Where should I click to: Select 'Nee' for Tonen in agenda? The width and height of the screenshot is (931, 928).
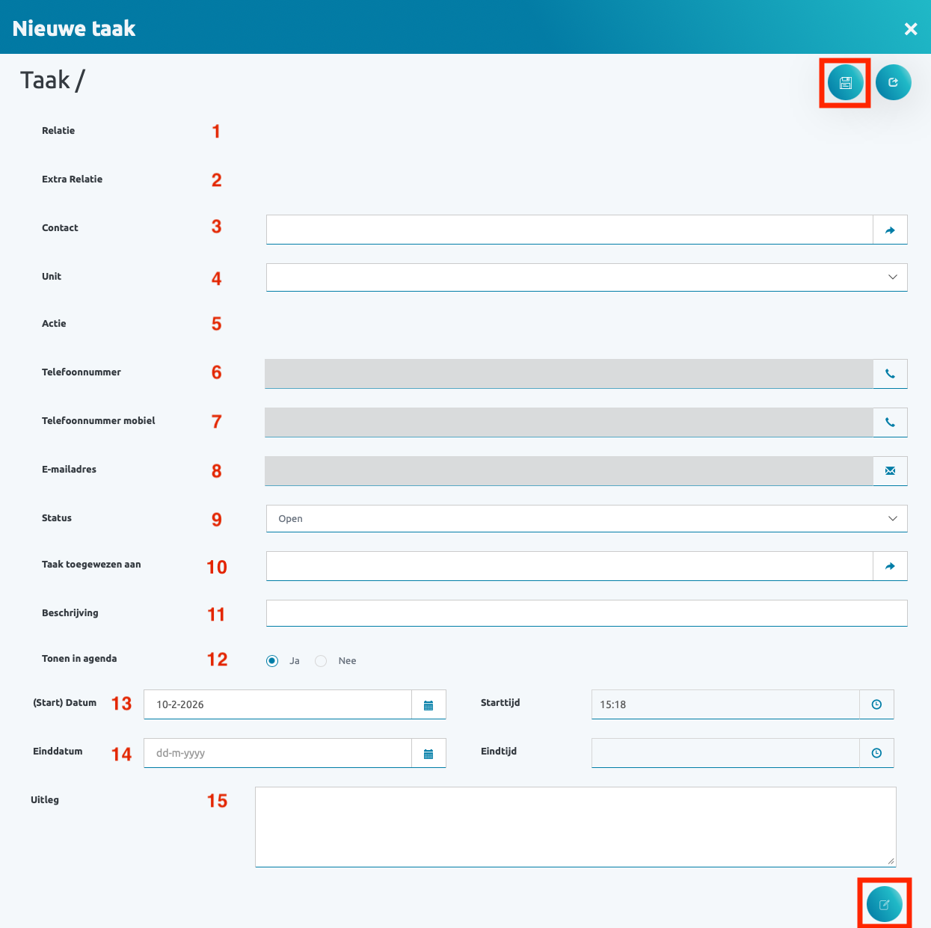pos(321,661)
